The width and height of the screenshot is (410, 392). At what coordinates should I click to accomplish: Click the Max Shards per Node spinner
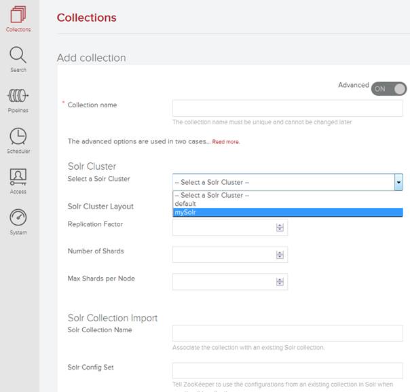point(279,282)
